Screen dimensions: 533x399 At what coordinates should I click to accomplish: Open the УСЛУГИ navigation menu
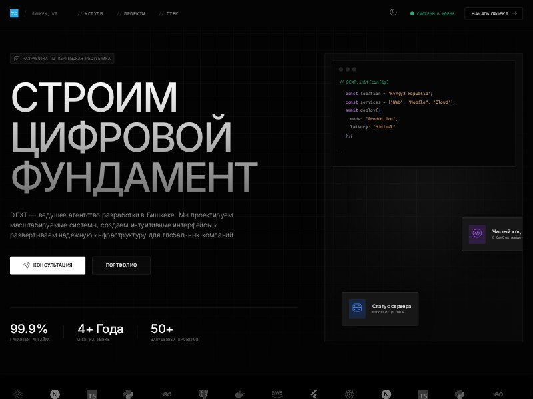[x=93, y=13]
